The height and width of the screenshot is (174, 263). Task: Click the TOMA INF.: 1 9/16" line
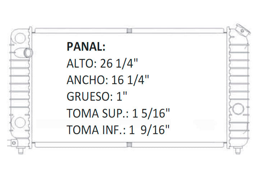118,129
